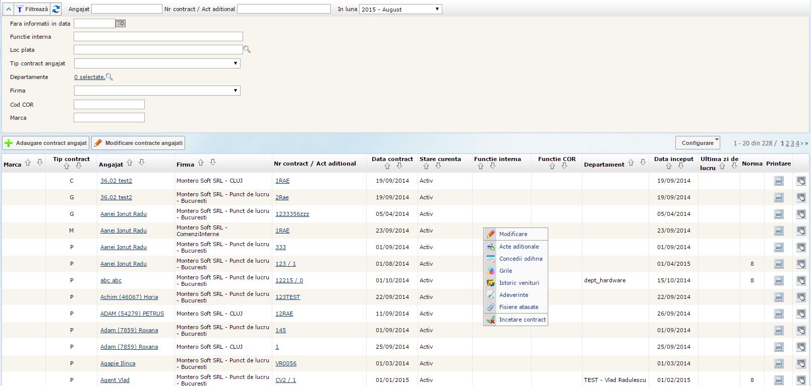Screen dimensions: 811x386
Task: Click the Departamente search magnifier icon
Action: [x=109, y=77]
